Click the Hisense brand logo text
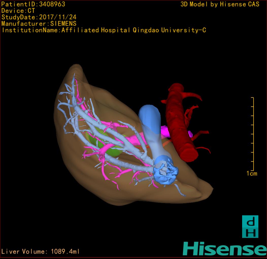 (225, 249)
